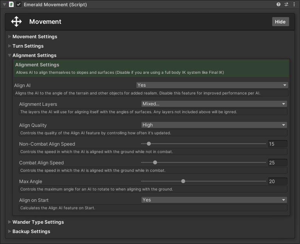
Task: Click the four-arrow Movement icon
Action: 16,21
